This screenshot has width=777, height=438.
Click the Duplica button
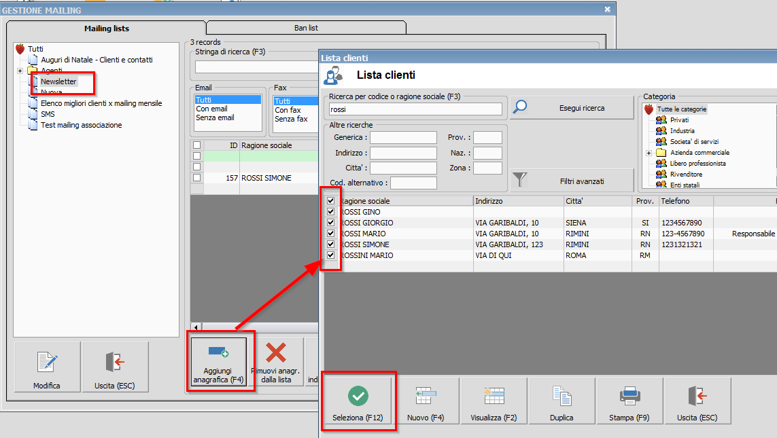click(562, 401)
